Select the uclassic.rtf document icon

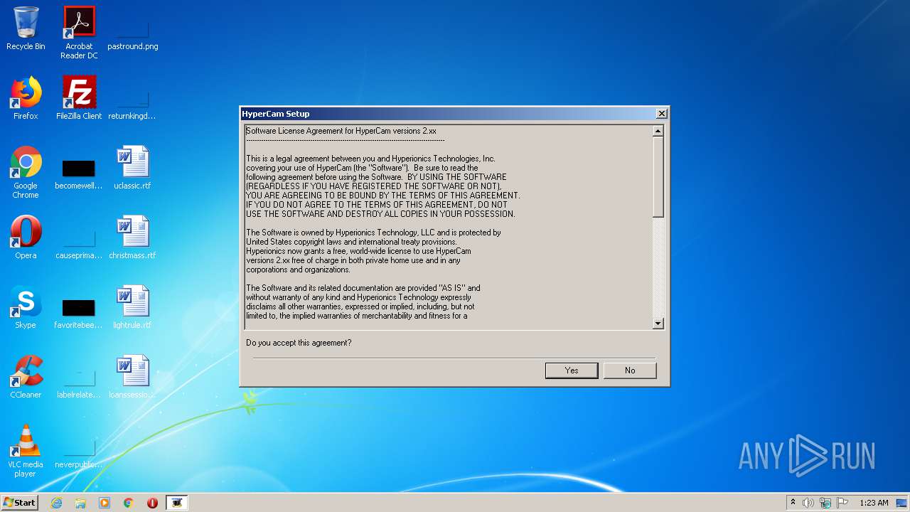pos(133,168)
